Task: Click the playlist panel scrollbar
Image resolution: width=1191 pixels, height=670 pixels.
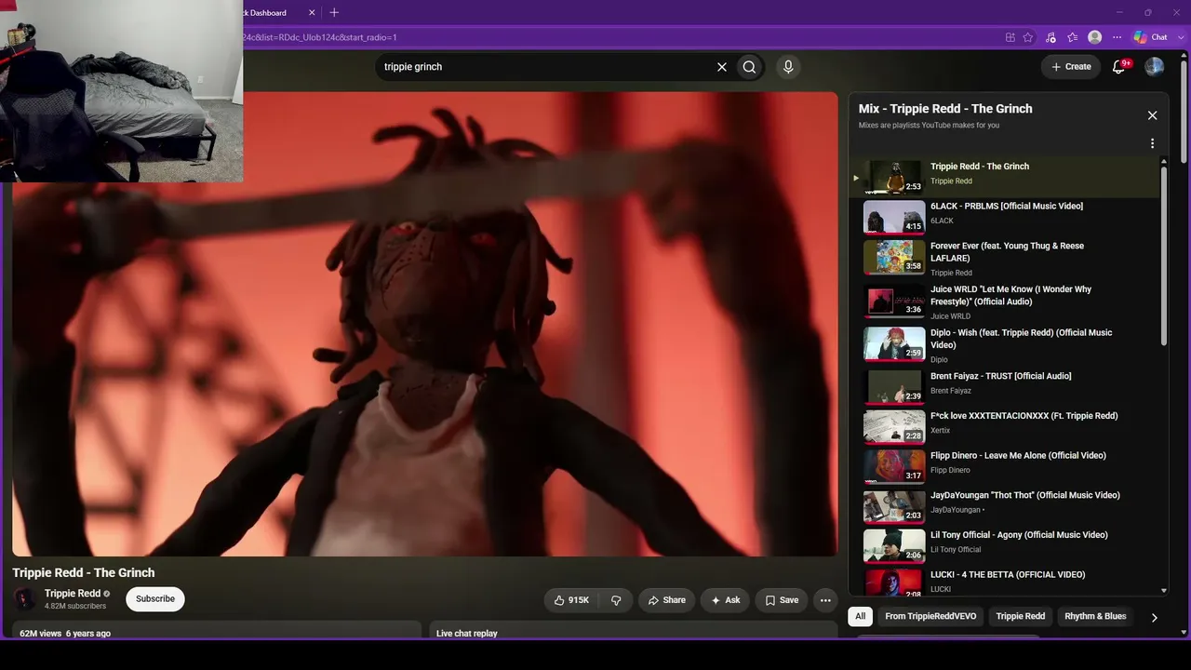Action: point(1163,256)
